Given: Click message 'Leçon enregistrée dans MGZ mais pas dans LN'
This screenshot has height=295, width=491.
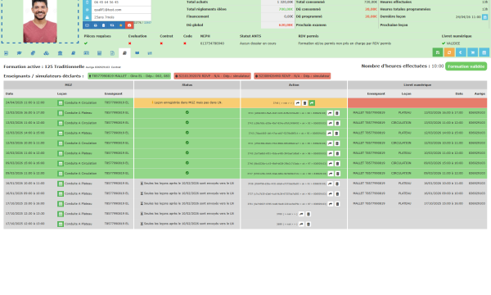Looking at the screenshot, I should pyautogui.click(x=187, y=102).
